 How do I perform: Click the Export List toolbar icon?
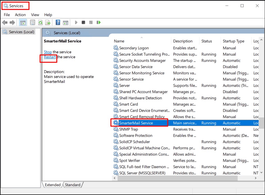click(x=48, y=22)
